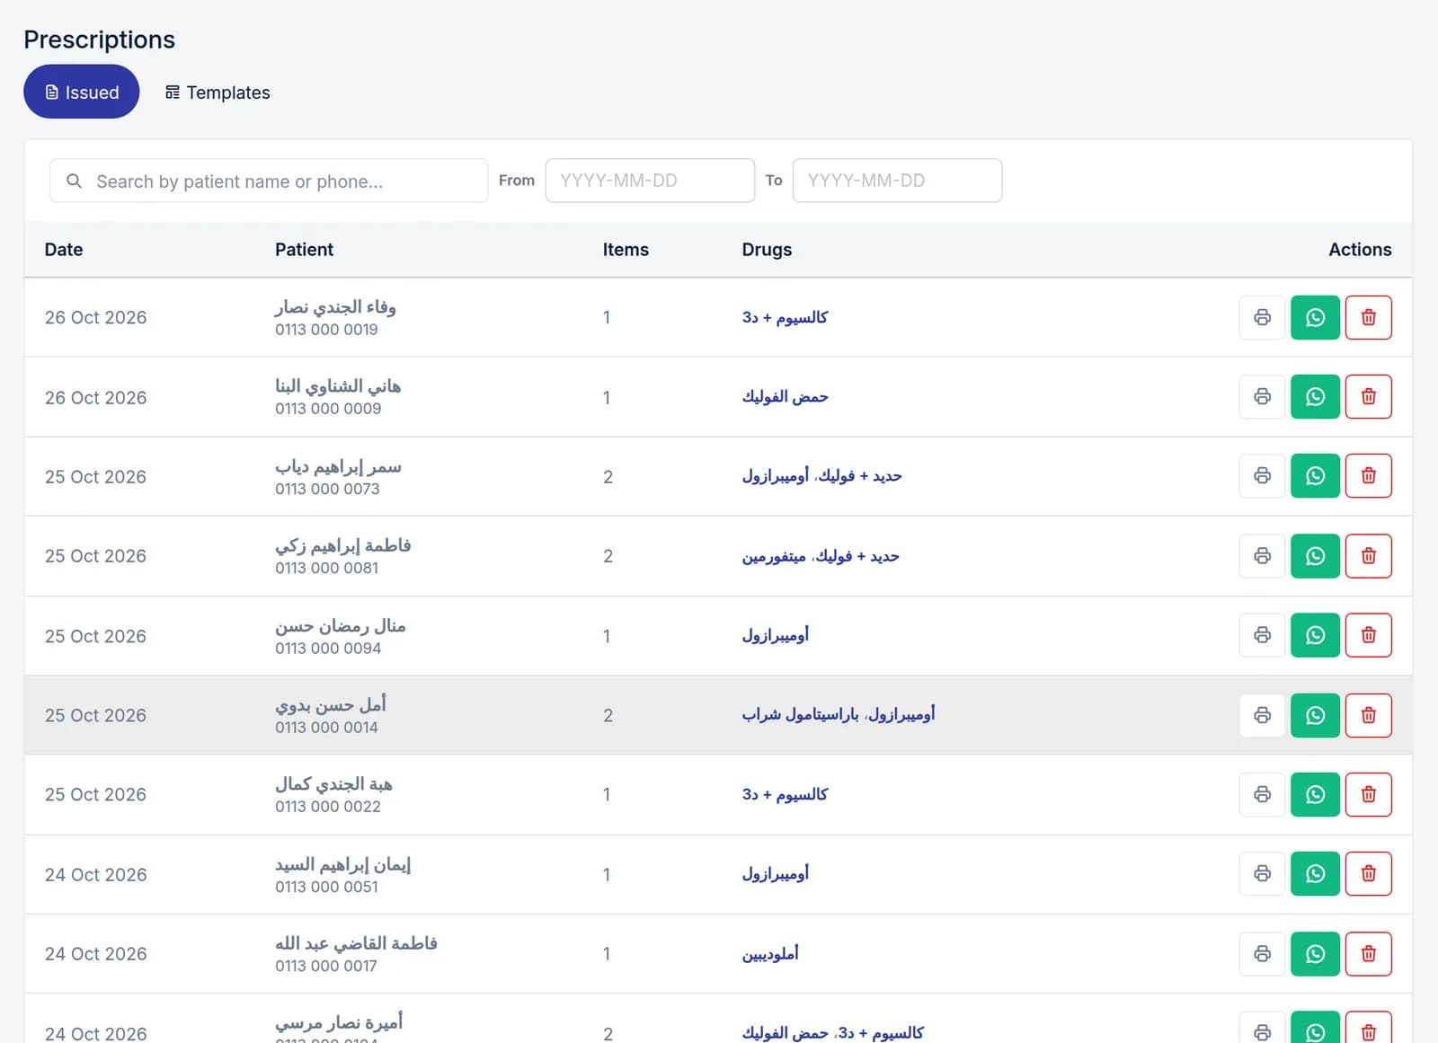Delete prescription of patient 0113 000 0019
The height and width of the screenshot is (1043, 1438).
coord(1368,317)
